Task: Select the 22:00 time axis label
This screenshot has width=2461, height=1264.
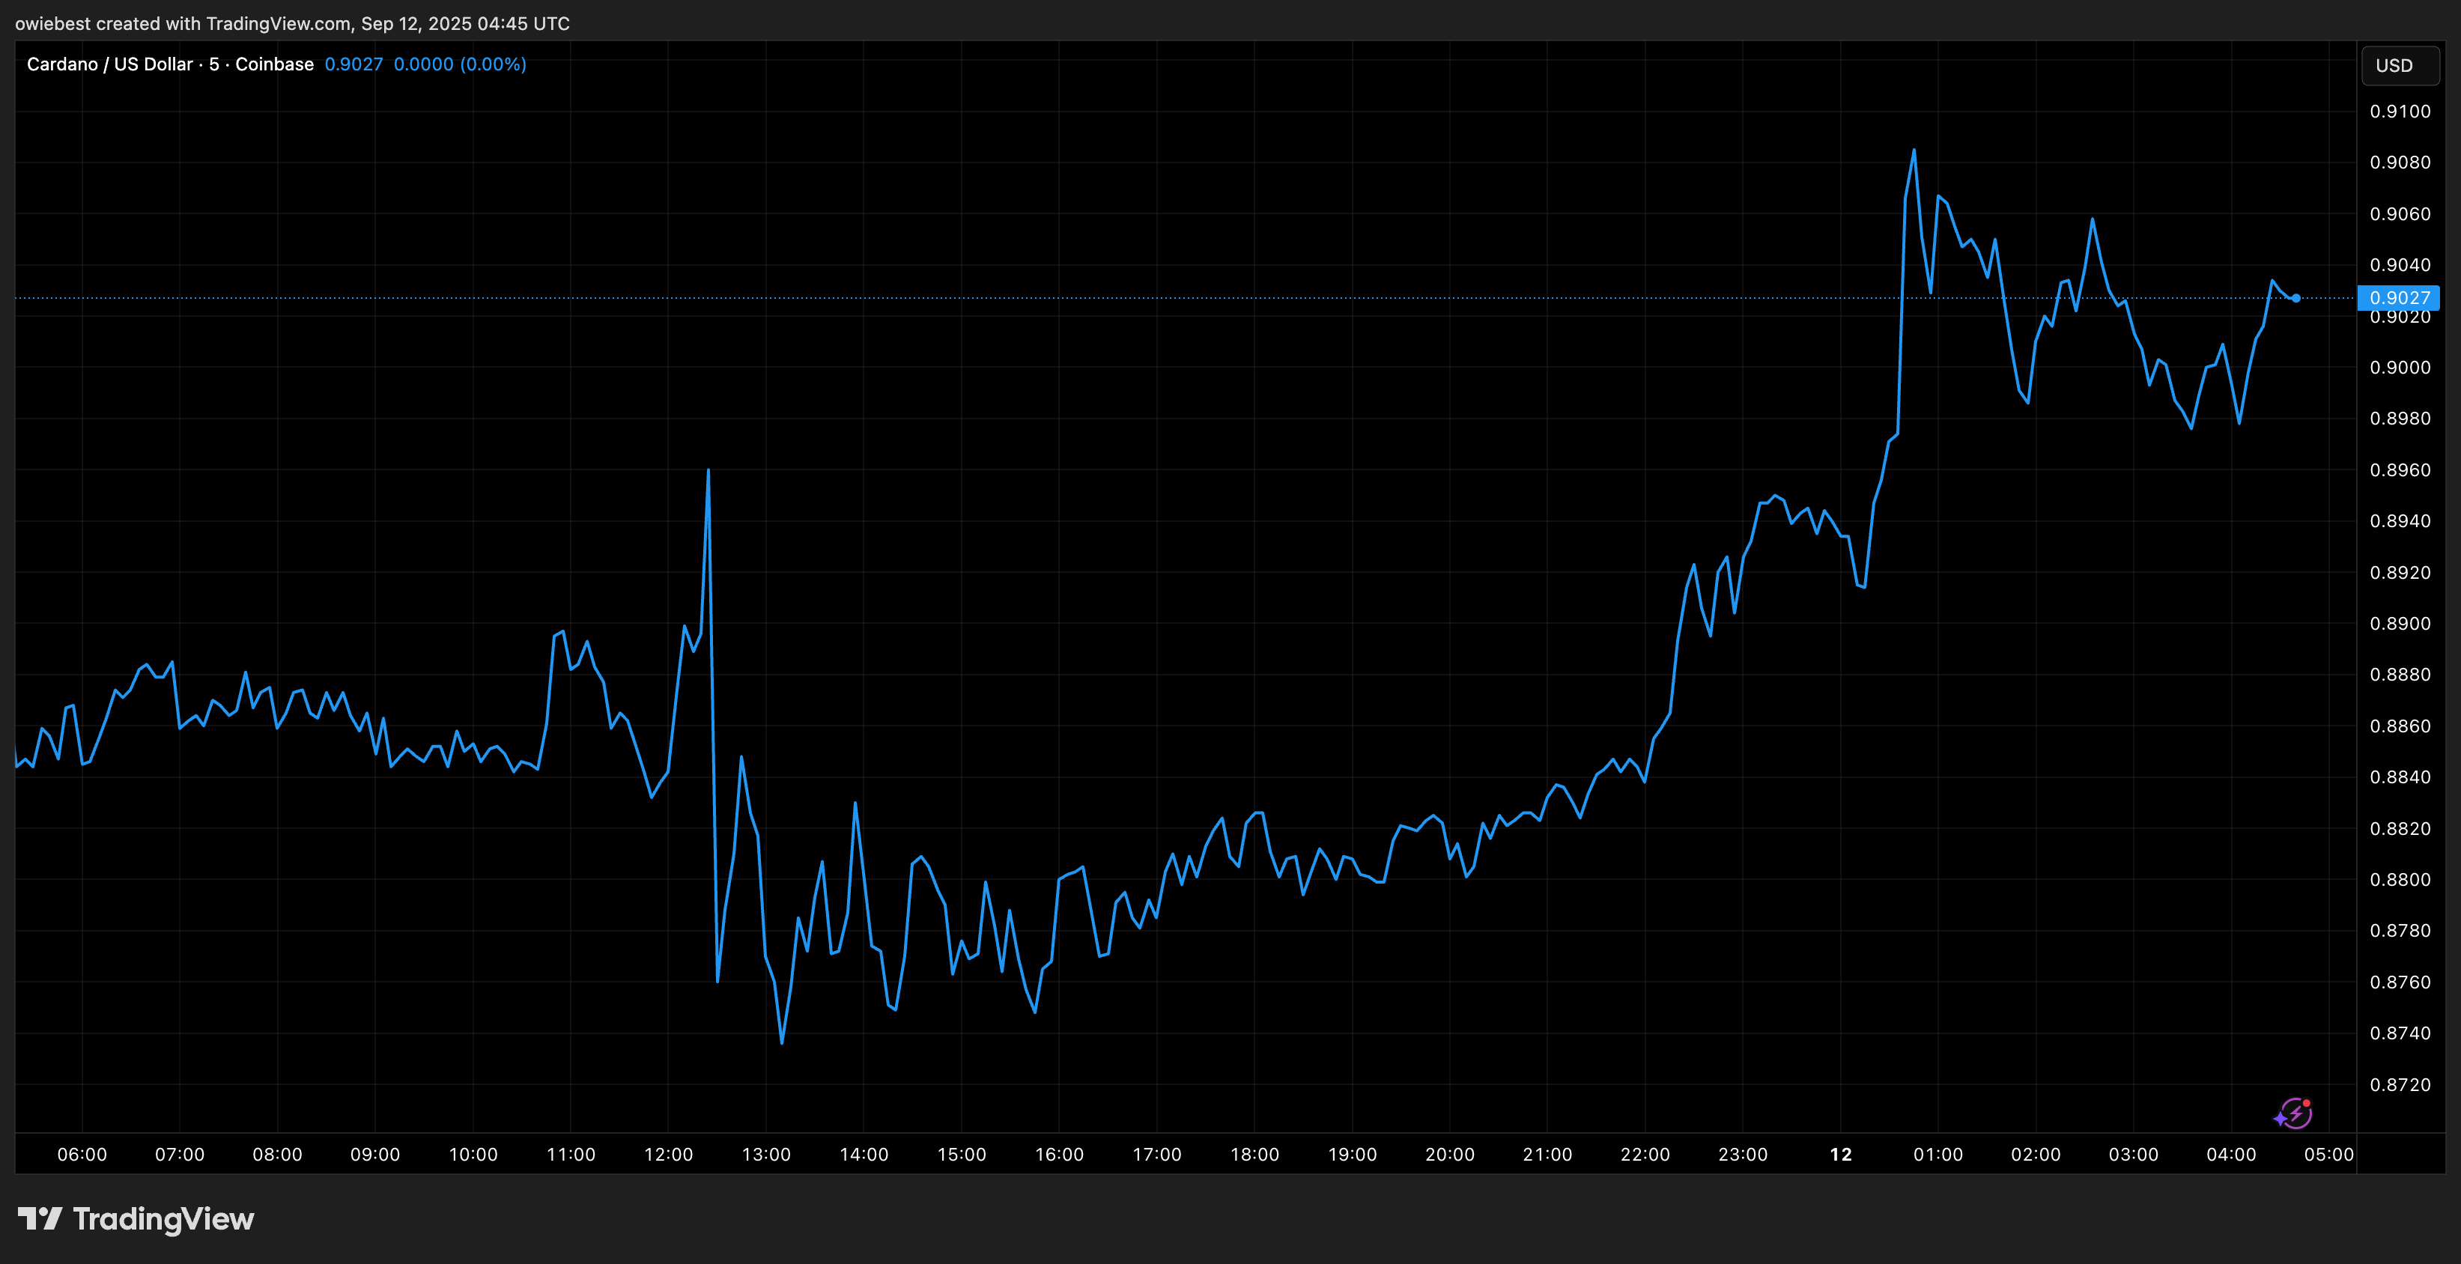Action: coord(1645,1154)
